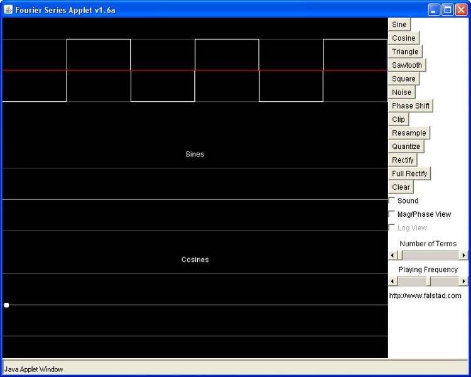Viewport: 471px width, 377px height.
Task: Apply Clip to the waveform
Action: 398,119
